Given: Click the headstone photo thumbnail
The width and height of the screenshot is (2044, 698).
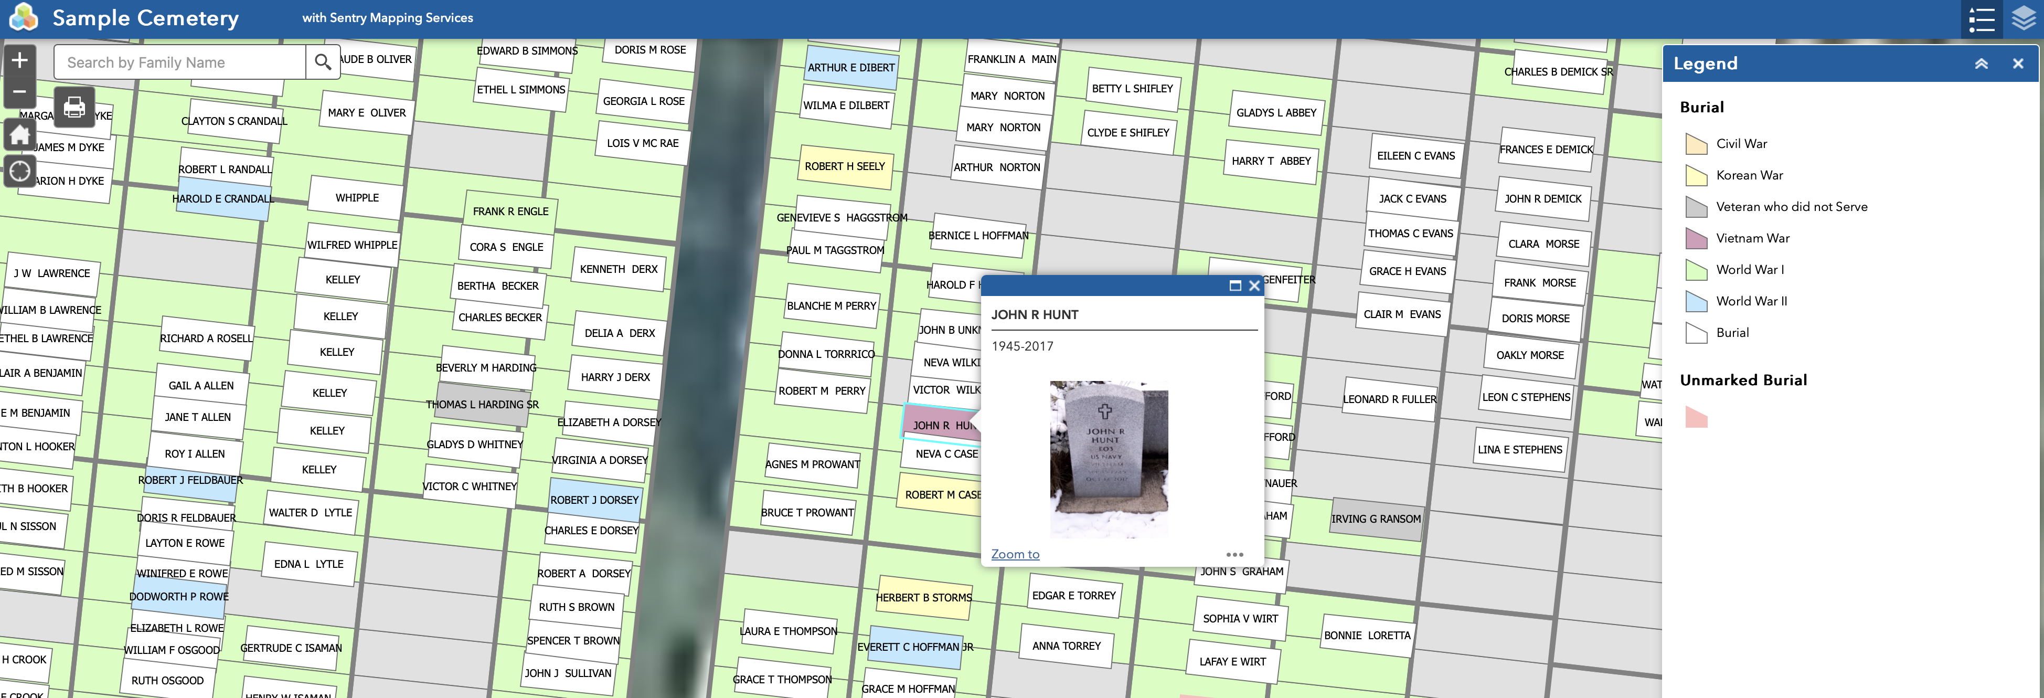Looking at the screenshot, I should 1109,459.
